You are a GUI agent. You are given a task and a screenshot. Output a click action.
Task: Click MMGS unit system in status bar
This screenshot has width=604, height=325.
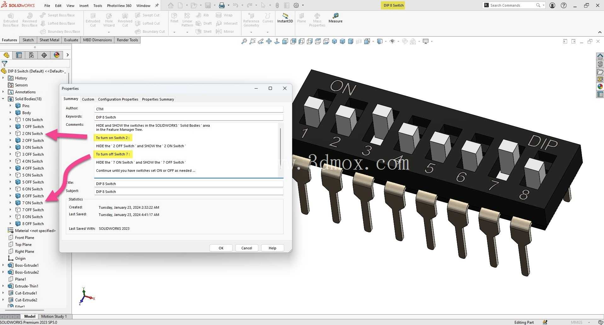click(x=577, y=322)
